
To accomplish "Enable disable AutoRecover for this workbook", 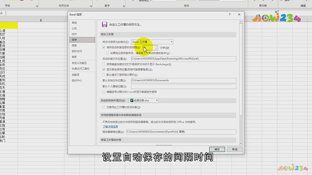I will 104,107.
